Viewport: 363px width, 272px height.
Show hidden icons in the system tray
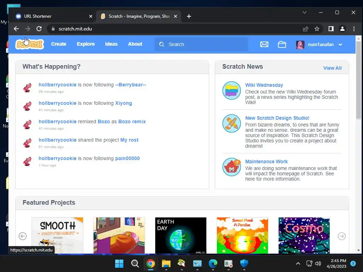pos(298,263)
